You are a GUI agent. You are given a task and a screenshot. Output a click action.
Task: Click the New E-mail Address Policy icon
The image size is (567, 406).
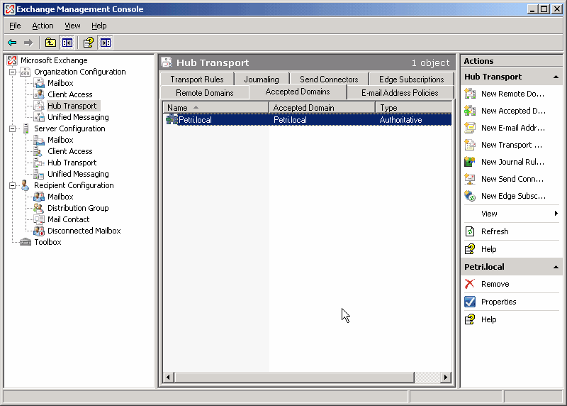click(x=470, y=128)
